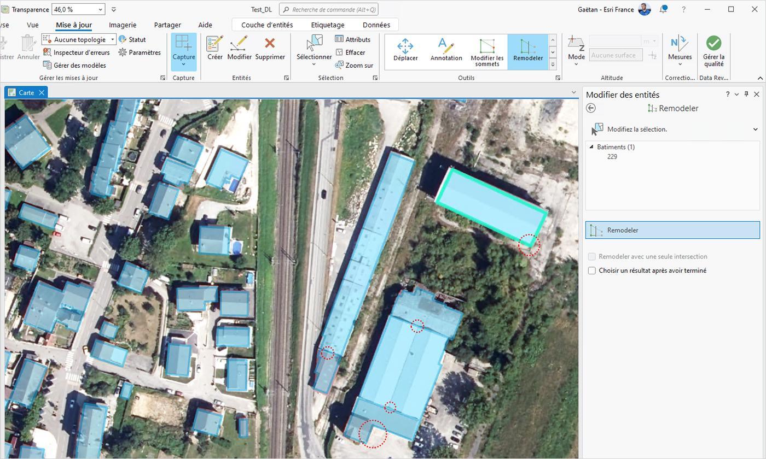Open the Mesures tool
The height and width of the screenshot is (459, 766).
680,48
